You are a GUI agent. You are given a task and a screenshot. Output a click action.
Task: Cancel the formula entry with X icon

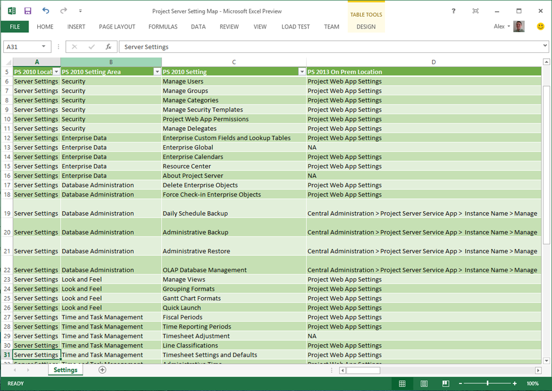click(x=74, y=47)
